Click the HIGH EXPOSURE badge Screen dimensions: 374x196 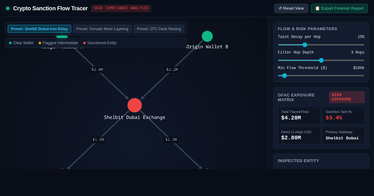(347, 97)
